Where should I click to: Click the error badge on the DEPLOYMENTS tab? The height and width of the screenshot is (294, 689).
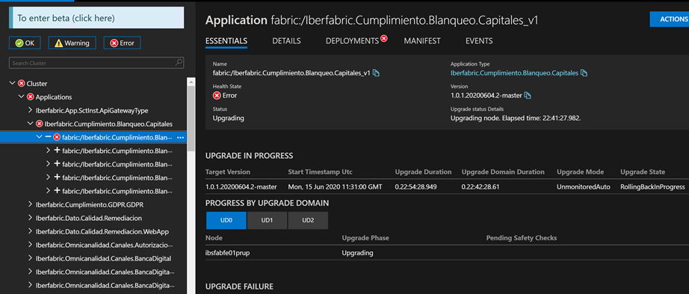click(x=383, y=39)
